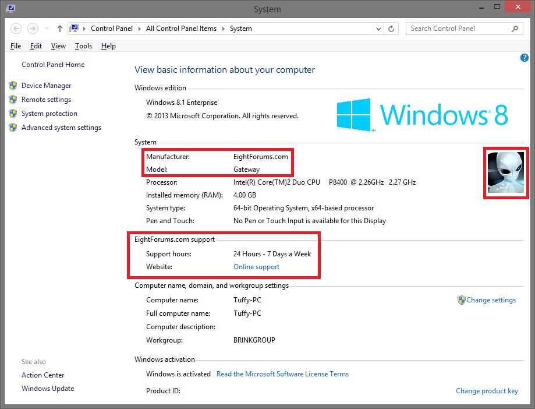This screenshot has height=409, width=535.
Task: Open Device Manager link
Action: [x=47, y=86]
